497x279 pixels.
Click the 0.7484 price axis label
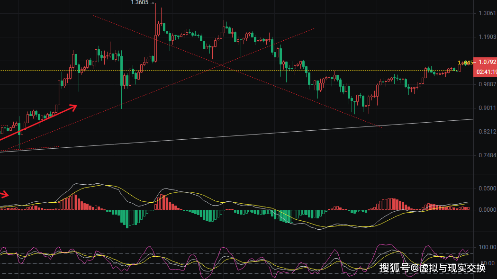click(x=487, y=155)
